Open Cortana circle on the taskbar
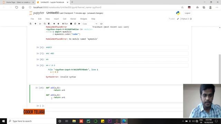 (60, 121)
